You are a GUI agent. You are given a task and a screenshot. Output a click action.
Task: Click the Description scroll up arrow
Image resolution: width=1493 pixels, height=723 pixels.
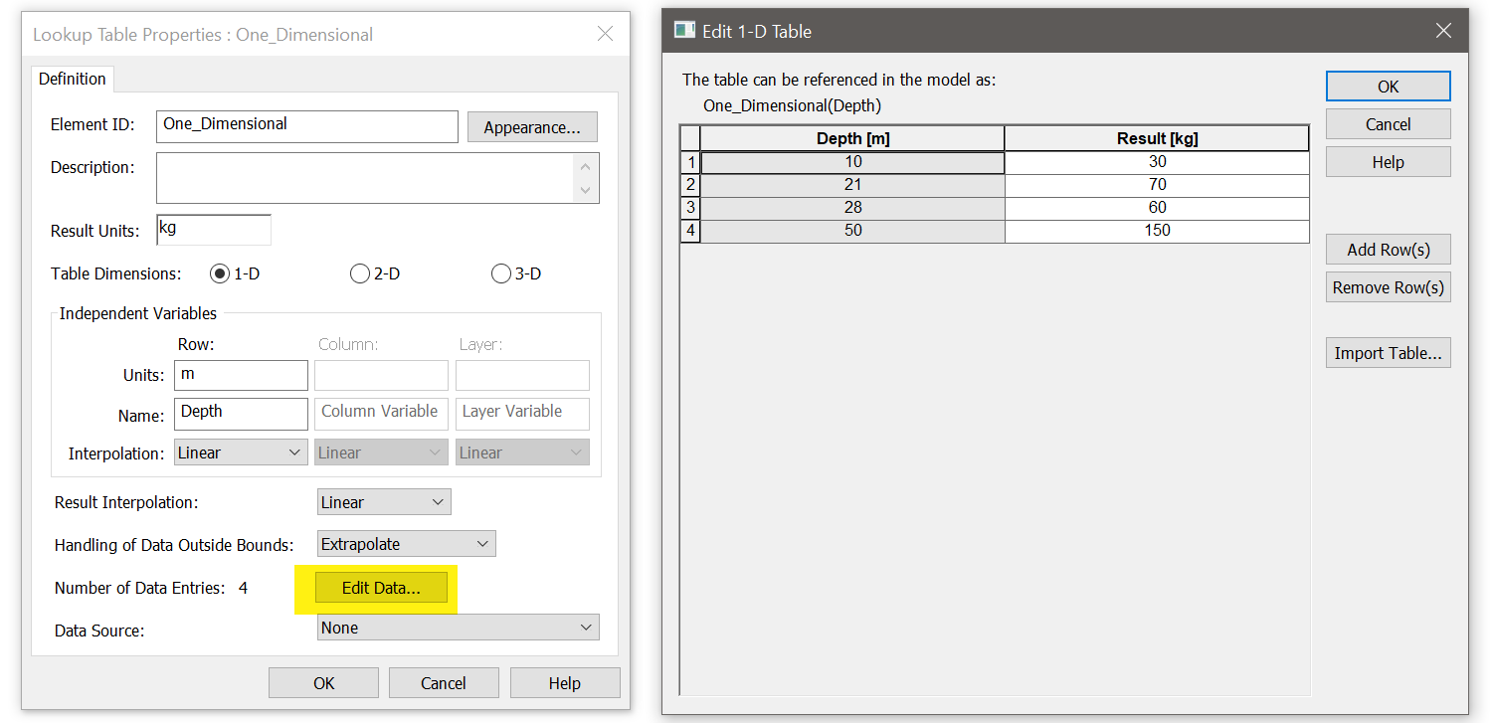tap(586, 166)
